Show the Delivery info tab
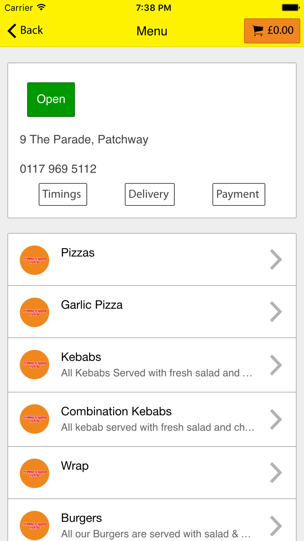Viewport: 304px width, 541px height. 150,194
